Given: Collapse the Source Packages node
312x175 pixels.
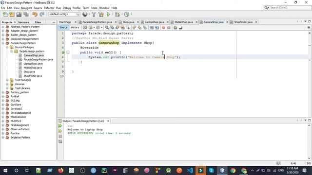Looking at the screenshot, I should (7, 47).
